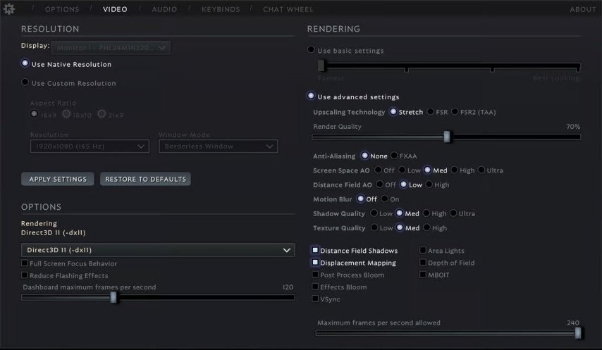Open the Audio settings tab
This screenshot has width=602, height=350.
164,9
